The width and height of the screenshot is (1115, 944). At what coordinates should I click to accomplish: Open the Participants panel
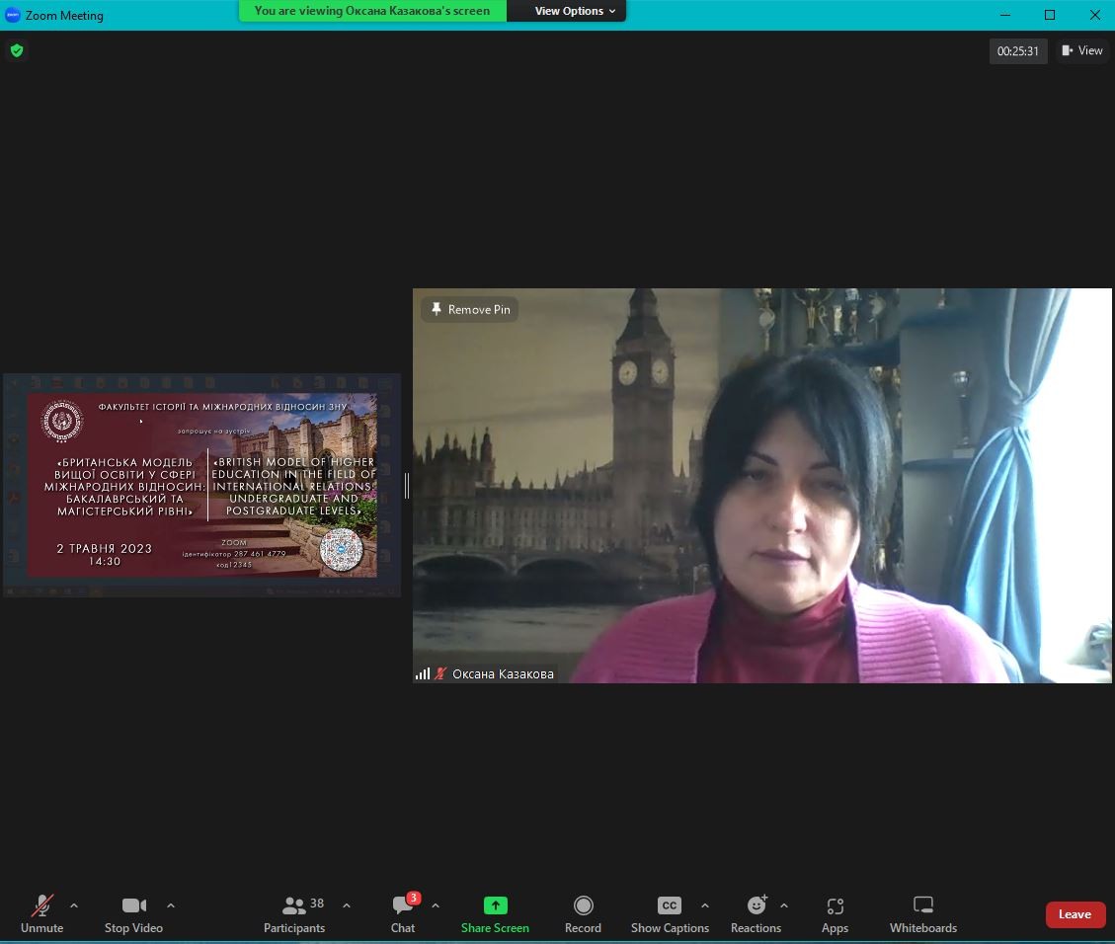[x=294, y=913]
